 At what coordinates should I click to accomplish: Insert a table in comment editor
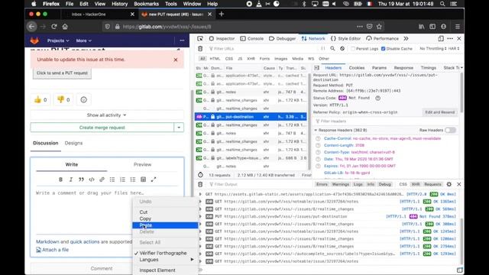tap(143, 180)
